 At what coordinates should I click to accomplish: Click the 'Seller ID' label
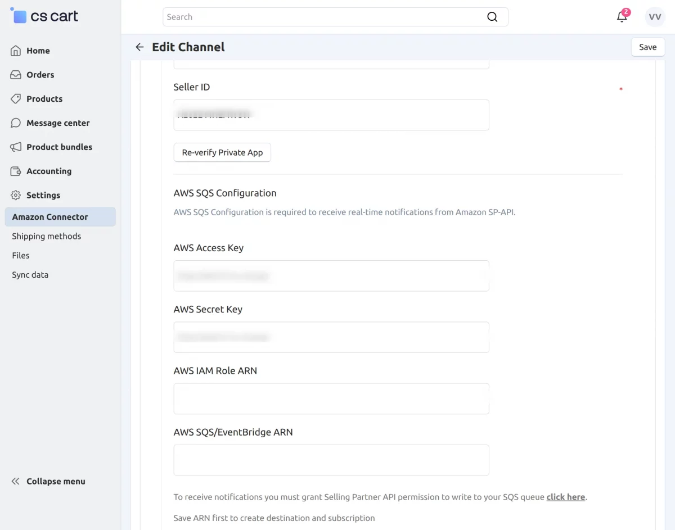click(192, 87)
